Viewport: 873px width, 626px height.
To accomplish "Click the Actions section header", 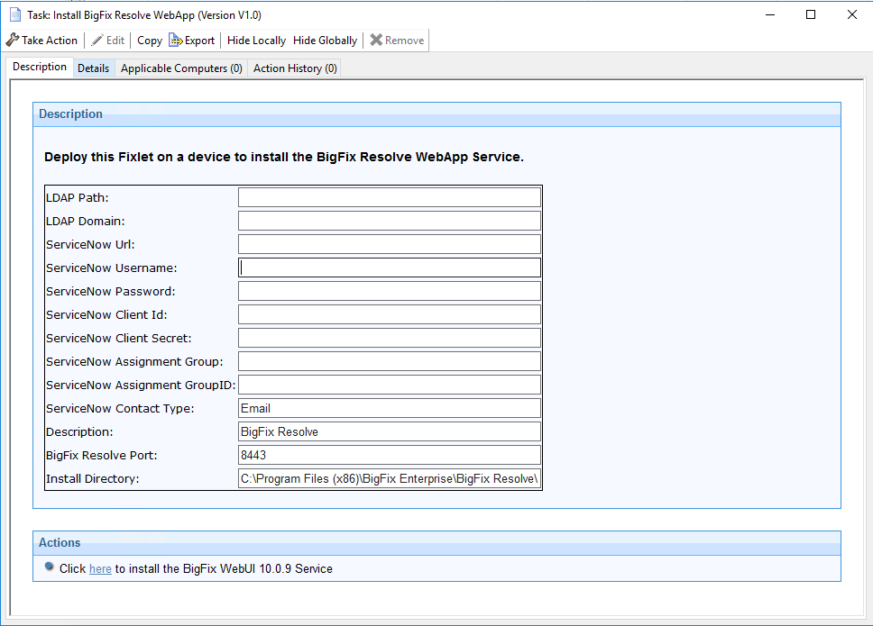I will pyautogui.click(x=436, y=542).
